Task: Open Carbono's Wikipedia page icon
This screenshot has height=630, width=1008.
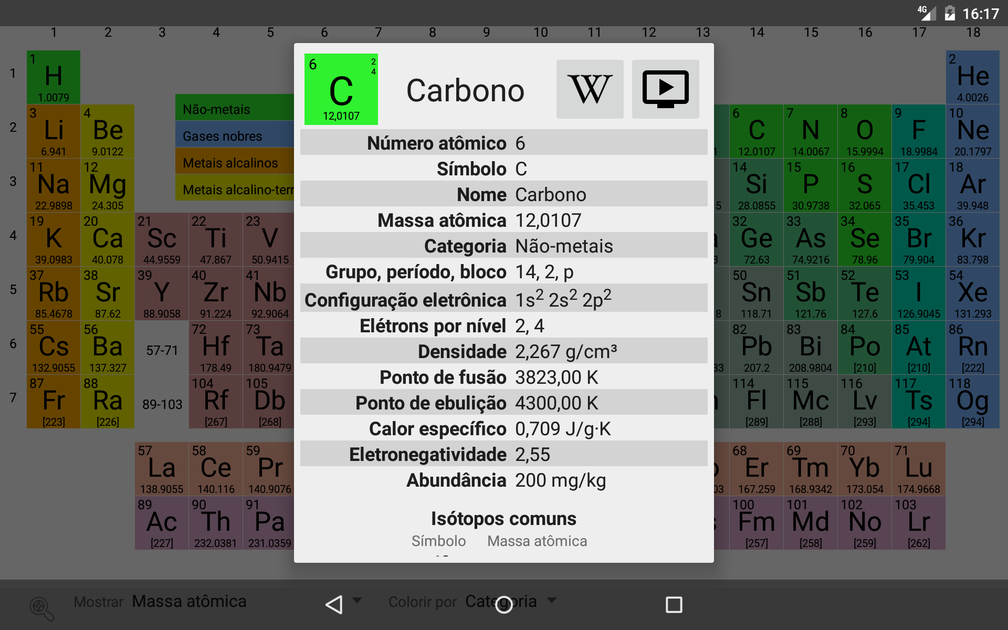Action: pos(590,89)
